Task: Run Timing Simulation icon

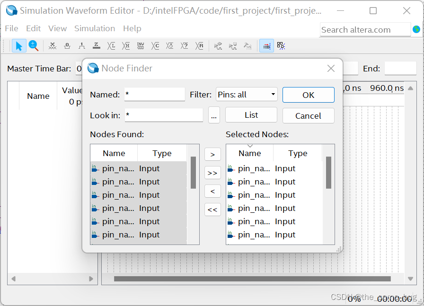Action: click(x=233, y=46)
